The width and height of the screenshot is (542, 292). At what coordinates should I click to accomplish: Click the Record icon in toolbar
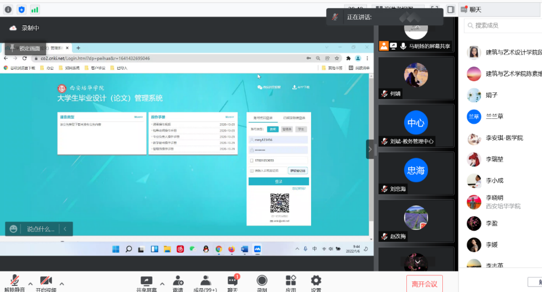point(262,280)
